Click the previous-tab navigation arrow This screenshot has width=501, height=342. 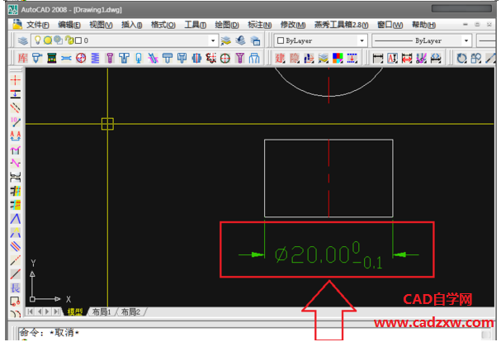(40, 311)
